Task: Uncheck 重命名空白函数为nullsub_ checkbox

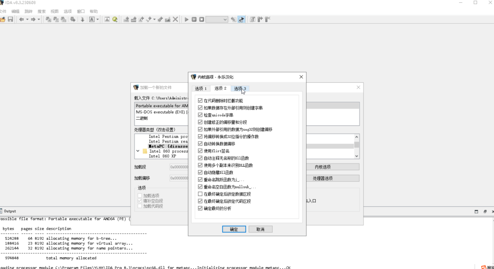Action: 200,187
